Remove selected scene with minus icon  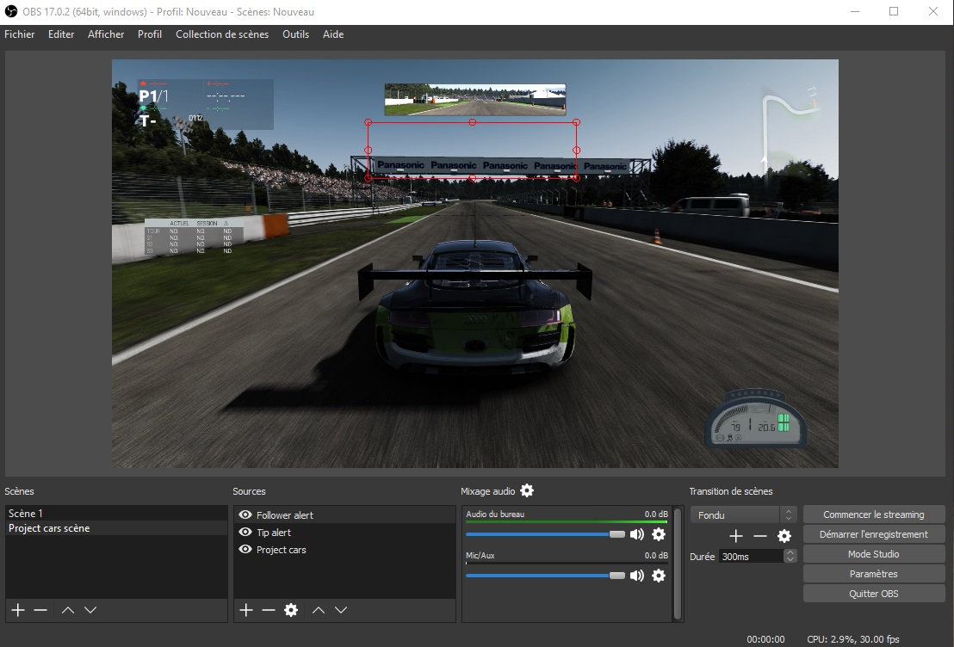tap(40, 610)
